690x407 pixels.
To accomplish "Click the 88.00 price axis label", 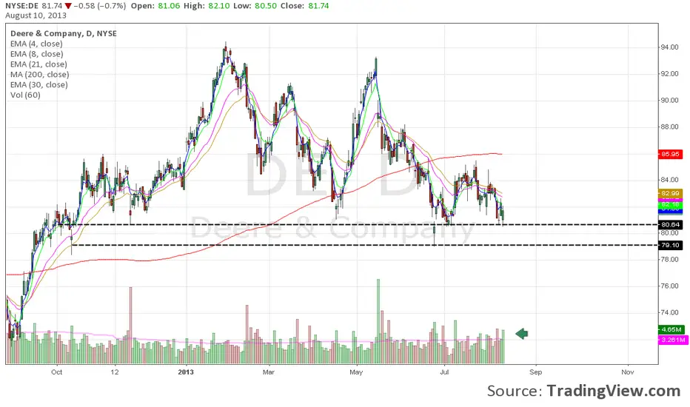I will tap(669, 127).
